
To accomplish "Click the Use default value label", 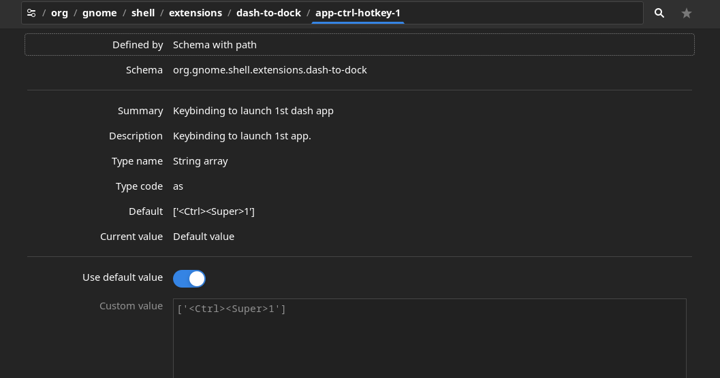I will (x=123, y=277).
